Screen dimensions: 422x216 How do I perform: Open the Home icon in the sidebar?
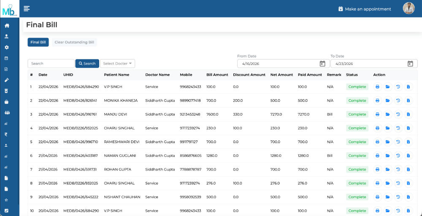[7, 26]
